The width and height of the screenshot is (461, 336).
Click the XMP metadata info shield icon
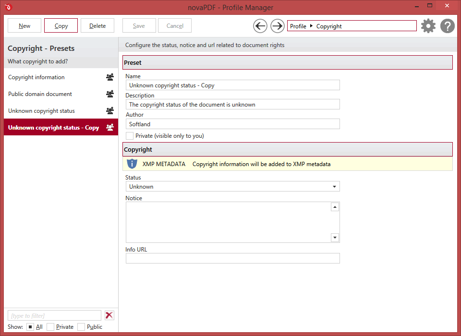pyautogui.click(x=132, y=164)
